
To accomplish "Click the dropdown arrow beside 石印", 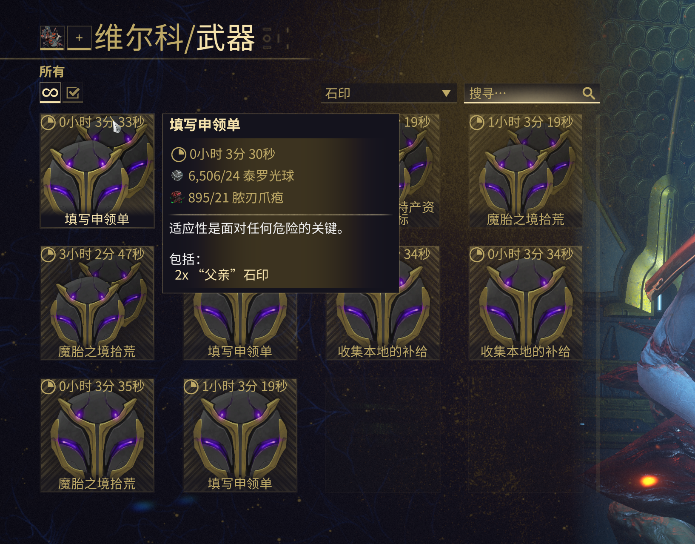I will (x=446, y=93).
